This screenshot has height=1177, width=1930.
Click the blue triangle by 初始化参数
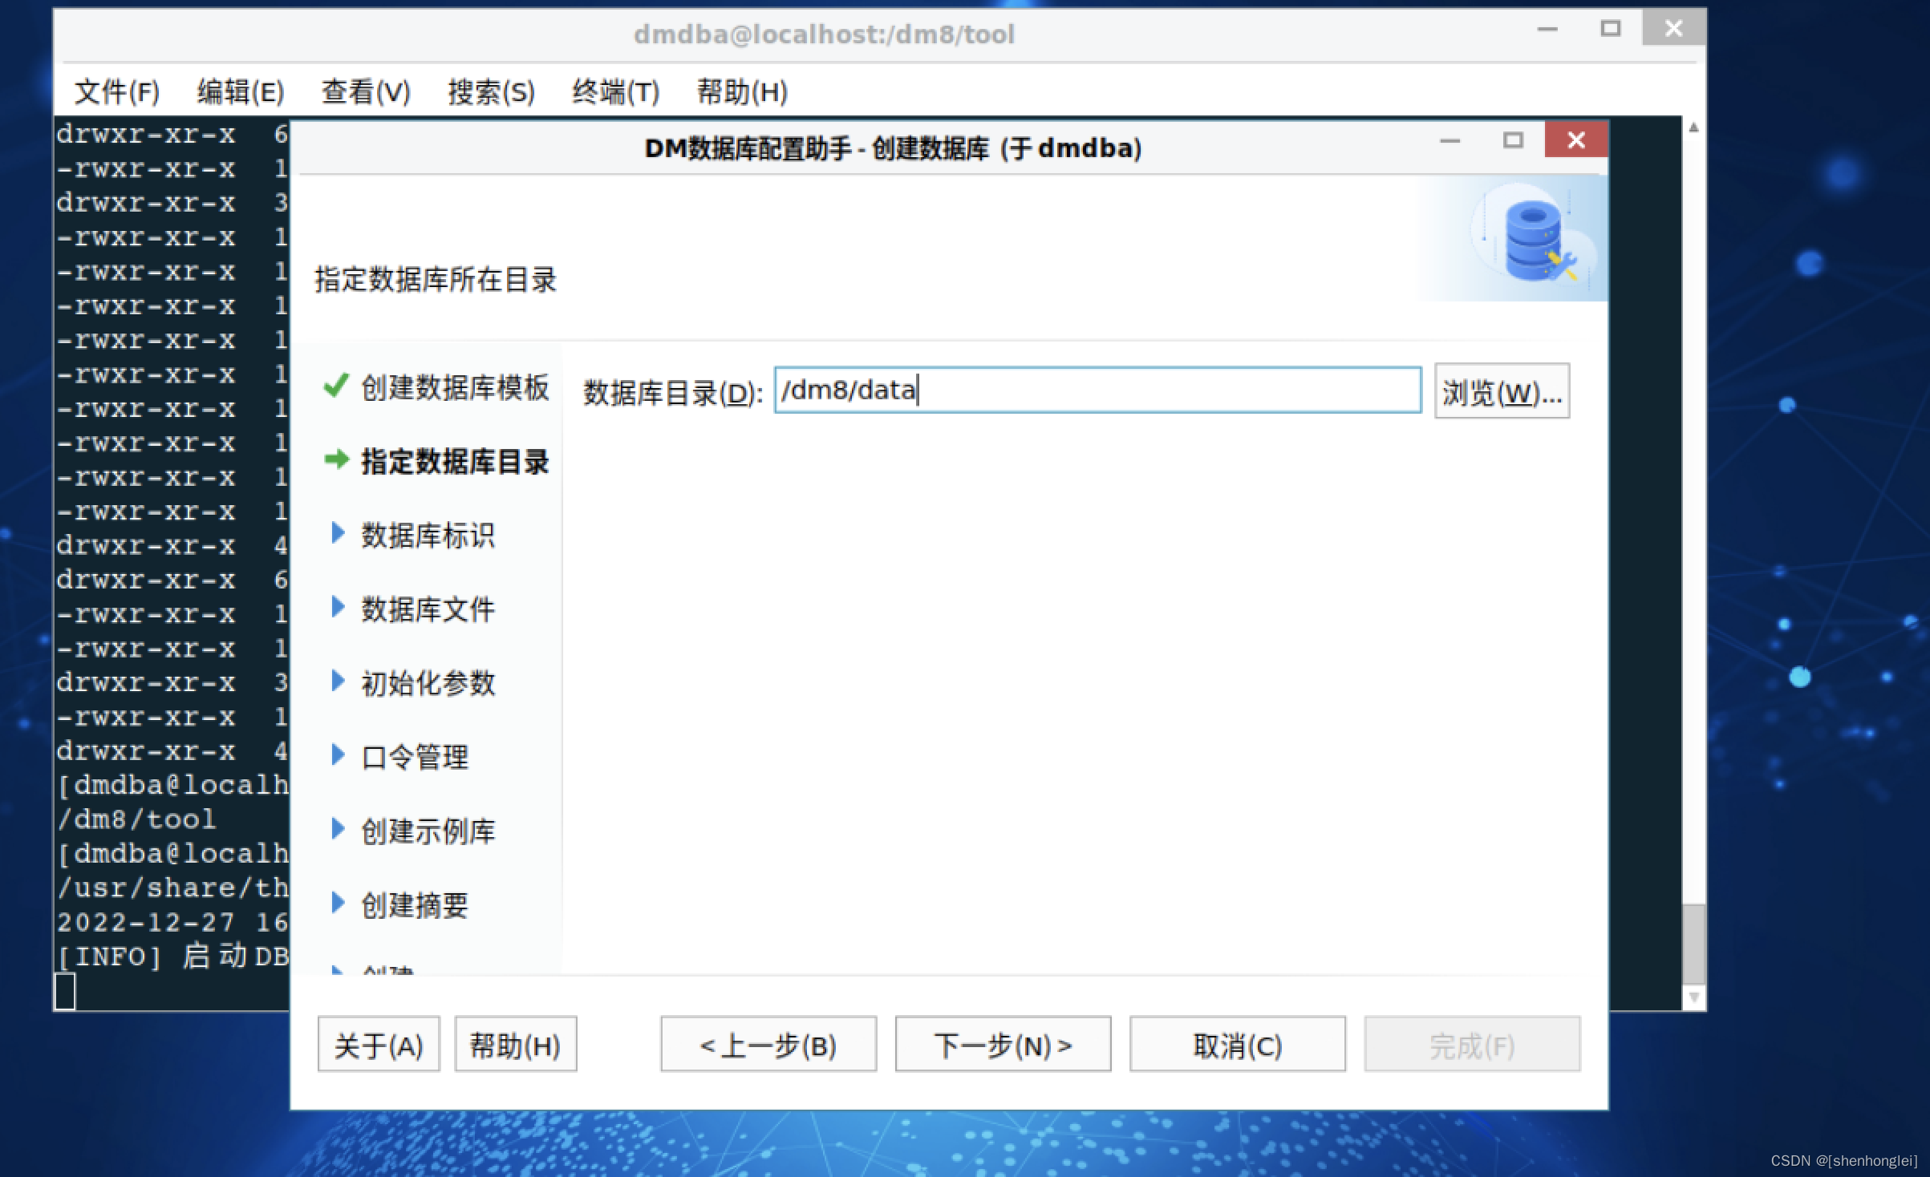(x=338, y=681)
